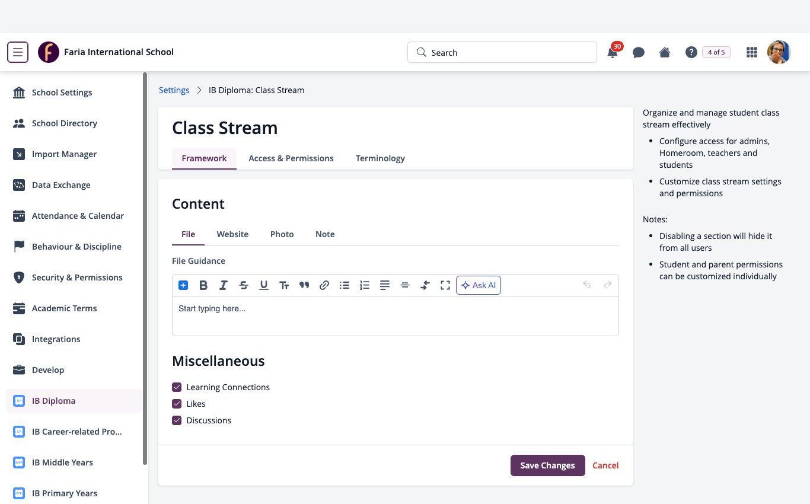
Task: Click the Cancel link
Action: [x=605, y=465]
